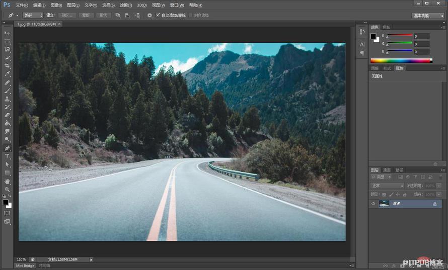448x270 pixels.
Task: Click the 形状 button in options bar
Action: [x=103, y=16]
